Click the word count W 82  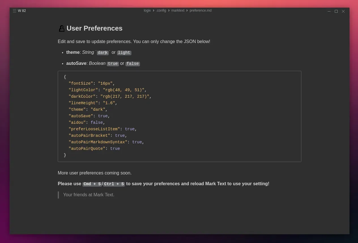[22, 11]
